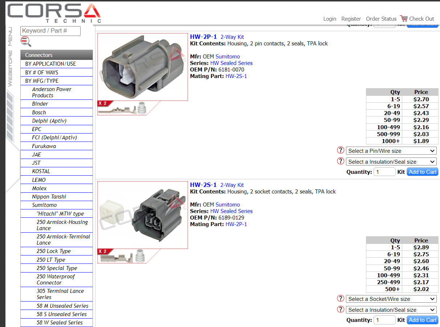
Task: Click help icon beside Socket/Wire size
Action: pos(341,298)
